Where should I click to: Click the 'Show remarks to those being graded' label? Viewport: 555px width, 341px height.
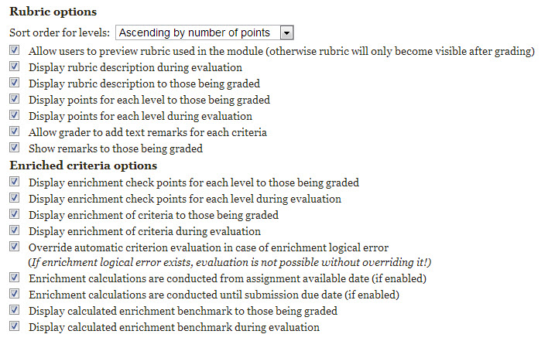pos(115,148)
